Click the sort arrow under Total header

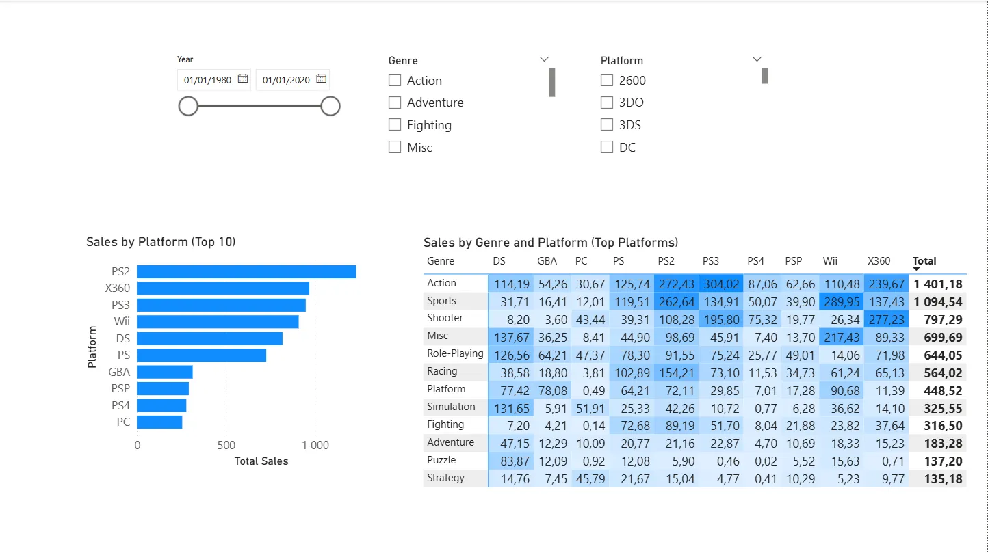(x=917, y=270)
